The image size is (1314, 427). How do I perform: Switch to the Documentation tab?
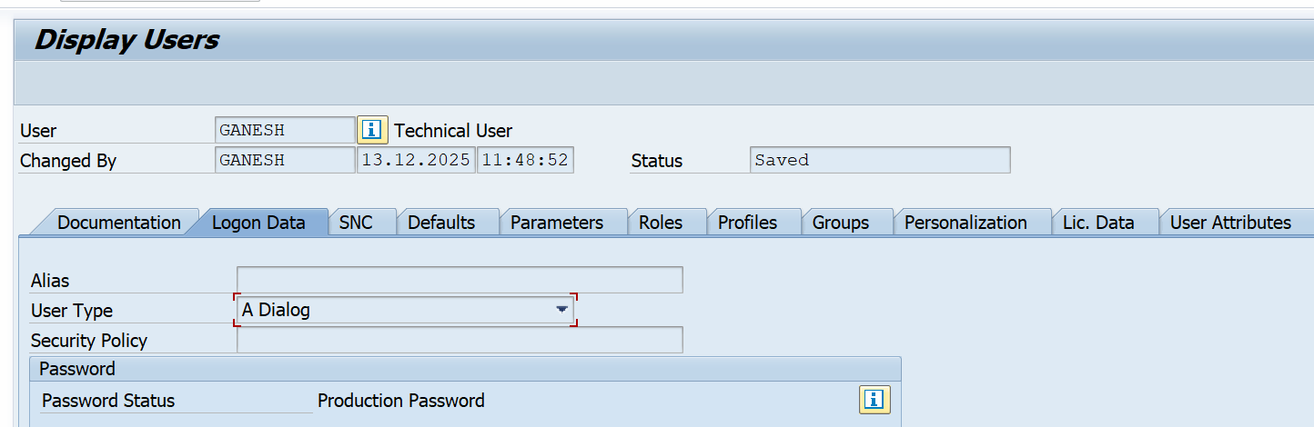click(118, 223)
